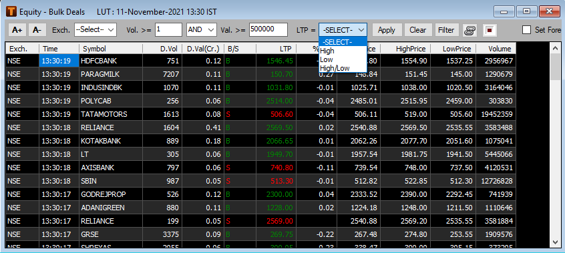Open the Exch. --Select-- dropdown
The width and height of the screenshot is (565, 253).
[x=96, y=30]
